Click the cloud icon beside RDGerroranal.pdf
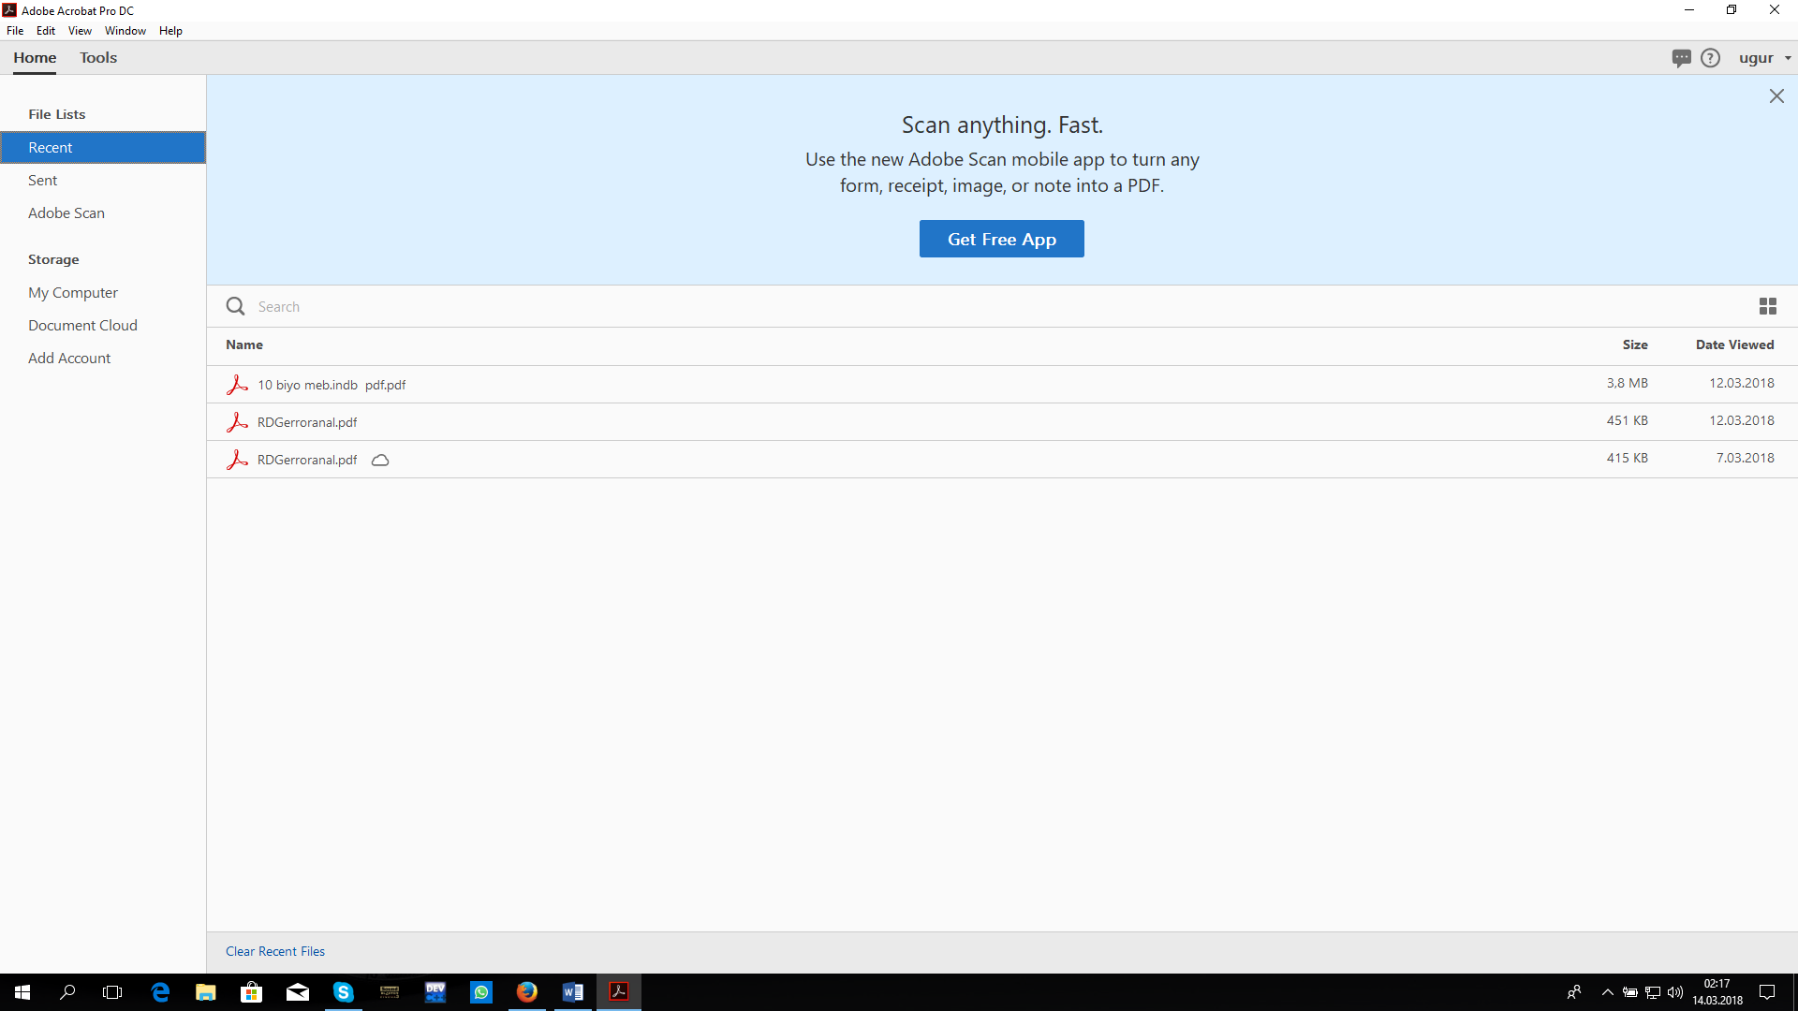This screenshot has height=1011, width=1798. pyautogui.click(x=380, y=460)
